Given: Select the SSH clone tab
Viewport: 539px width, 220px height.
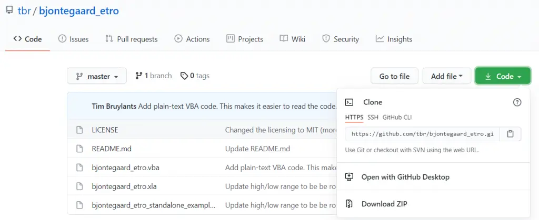Looking at the screenshot, I should tap(373, 118).
